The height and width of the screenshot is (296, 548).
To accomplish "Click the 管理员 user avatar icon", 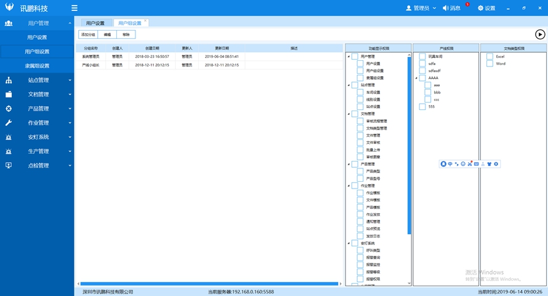I will [409, 8].
